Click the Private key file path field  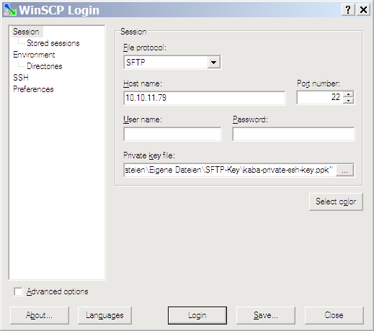click(x=230, y=170)
